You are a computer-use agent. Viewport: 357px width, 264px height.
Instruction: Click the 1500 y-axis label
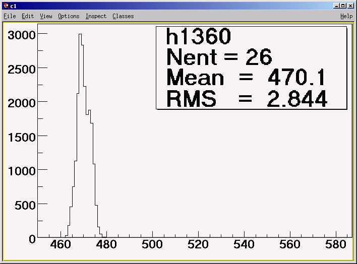(22, 137)
